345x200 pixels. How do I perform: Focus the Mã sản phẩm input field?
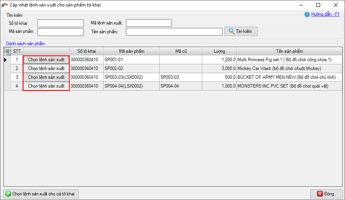(x=60, y=32)
